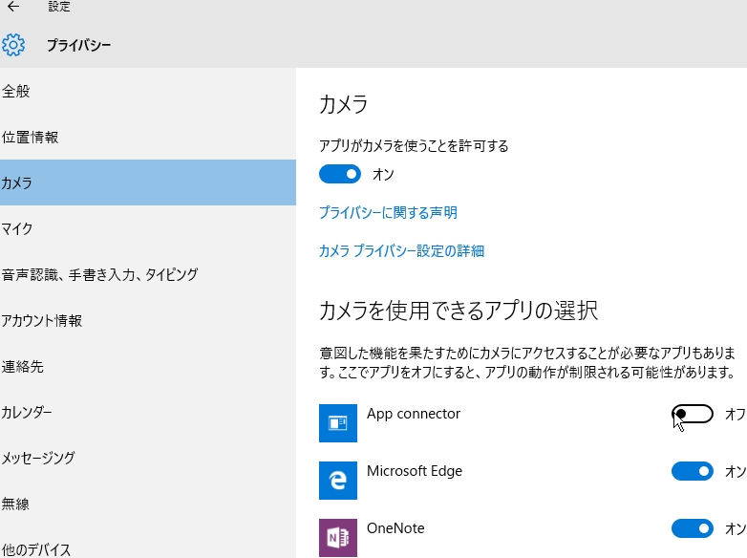Open the 位置情報 privacy section
This screenshot has width=747, height=558.
tap(148, 137)
